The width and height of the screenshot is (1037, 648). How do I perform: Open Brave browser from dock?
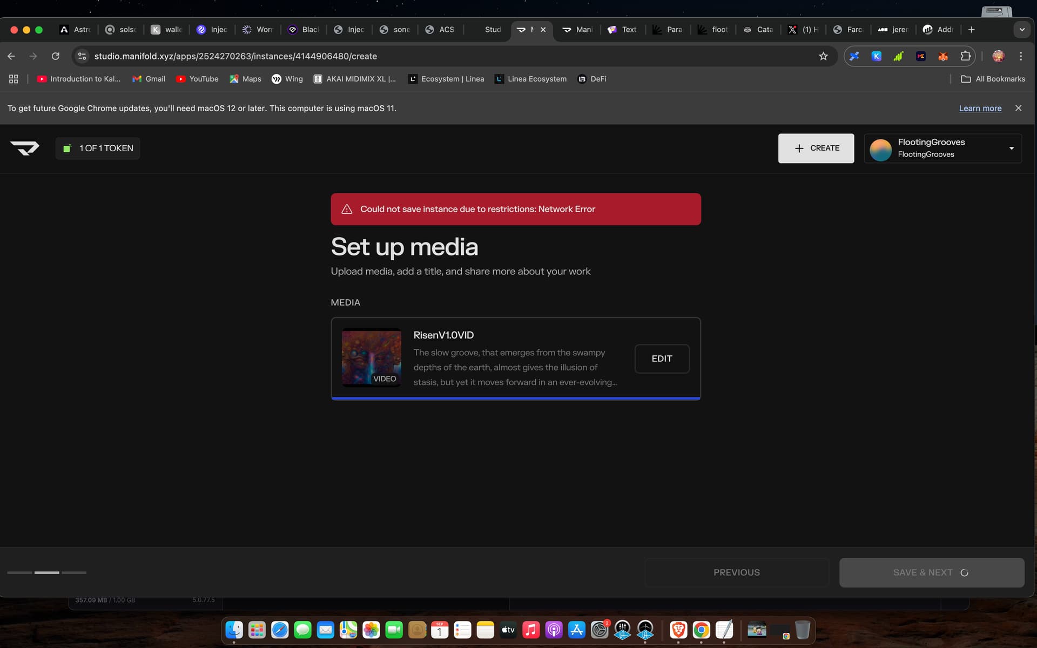pos(678,630)
